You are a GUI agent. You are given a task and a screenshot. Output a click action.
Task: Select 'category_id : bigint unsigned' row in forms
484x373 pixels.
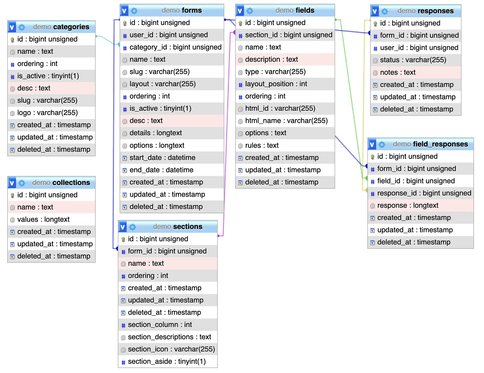click(x=172, y=47)
